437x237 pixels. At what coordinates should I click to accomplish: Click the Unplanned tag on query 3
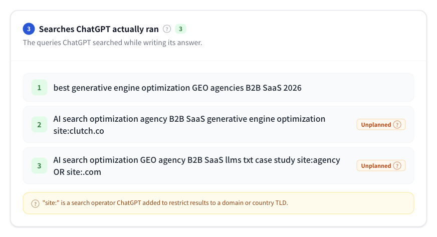coord(381,166)
